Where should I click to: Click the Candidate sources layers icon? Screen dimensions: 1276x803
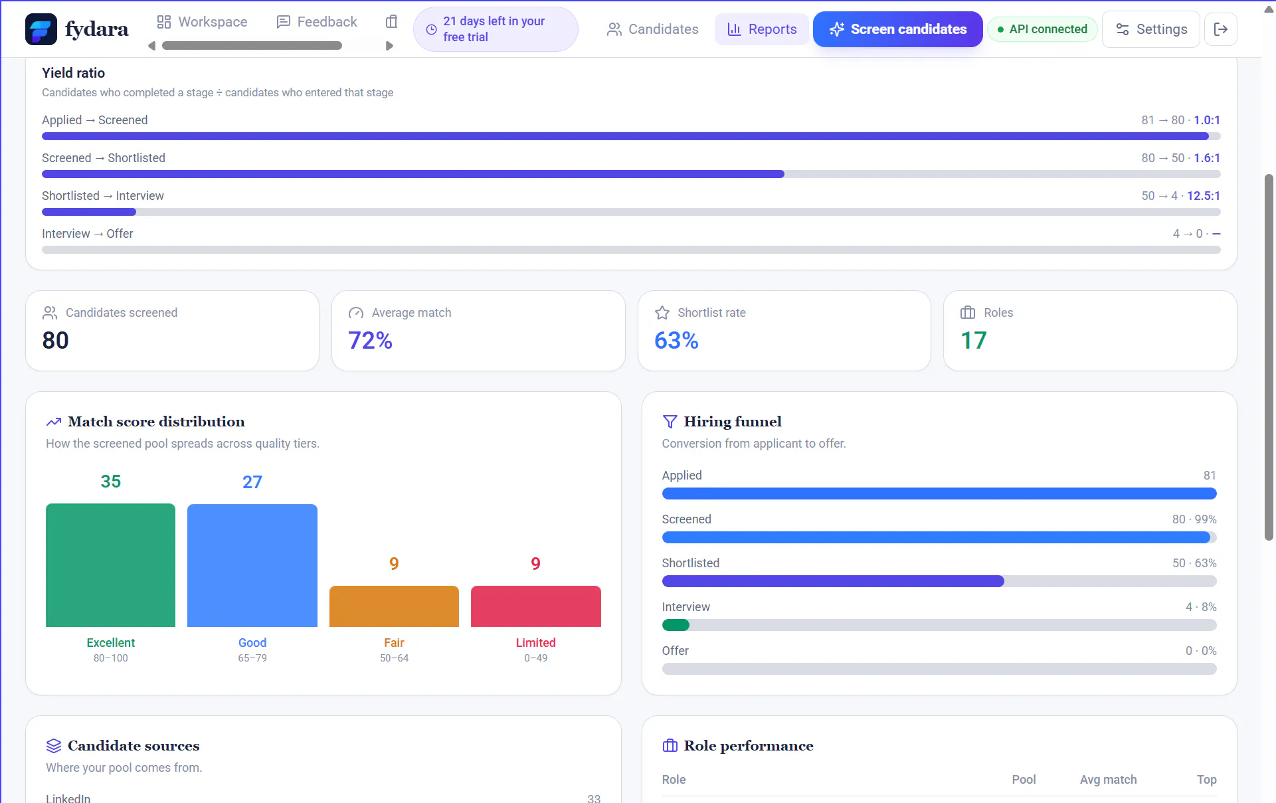tap(54, 746)
